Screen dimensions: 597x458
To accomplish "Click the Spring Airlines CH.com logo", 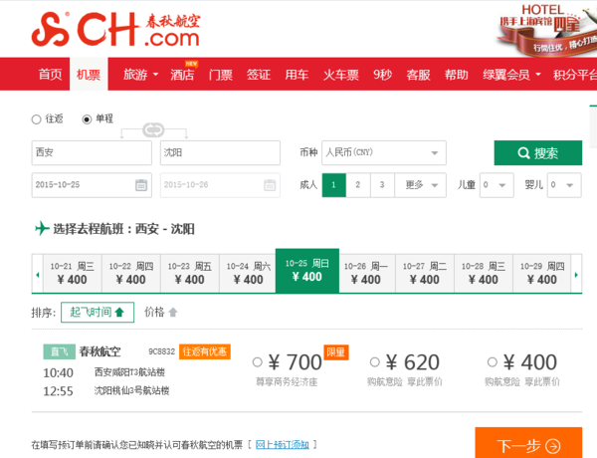I will pyautogui.click(x=115, y=29).
